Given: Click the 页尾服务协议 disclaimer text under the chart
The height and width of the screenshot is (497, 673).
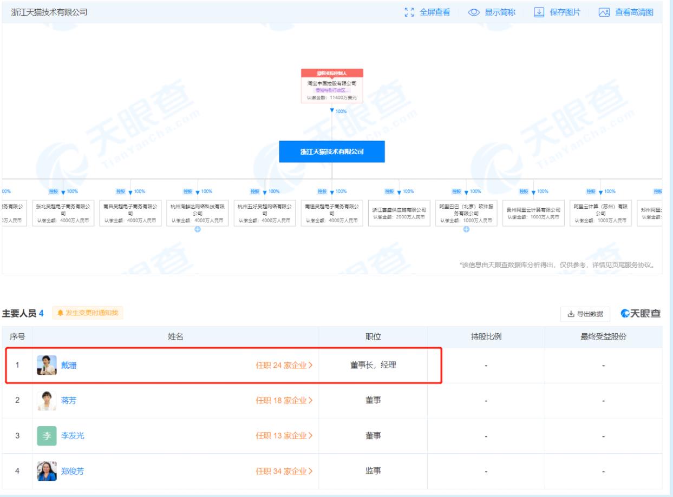Looking at the screenshot, I should [557, 265].
